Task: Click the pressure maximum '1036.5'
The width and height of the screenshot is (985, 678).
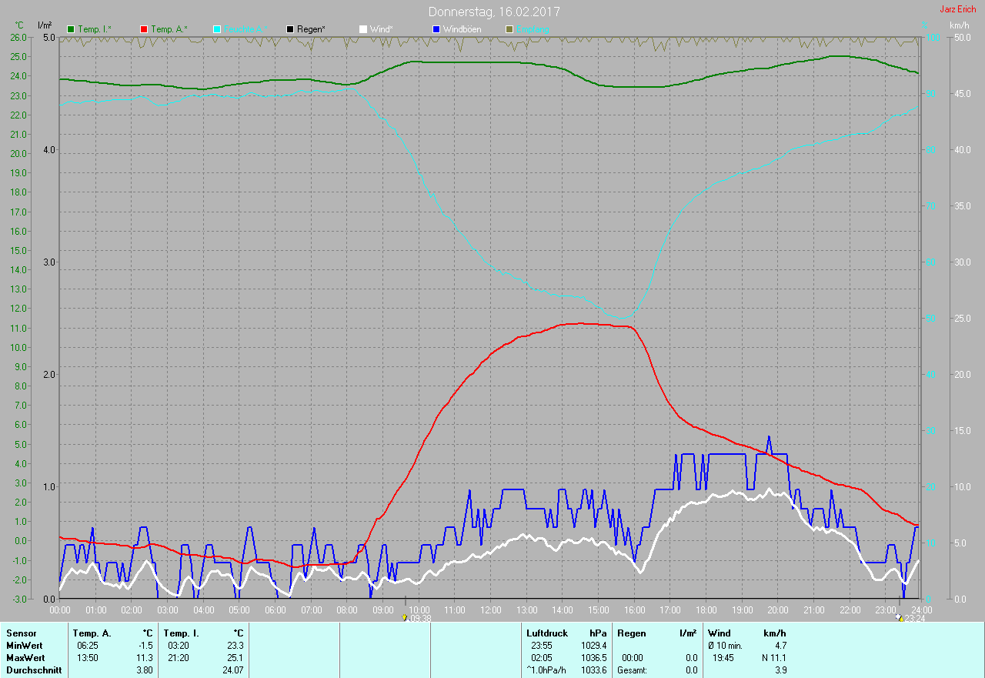Action: [x=593, y=657]
